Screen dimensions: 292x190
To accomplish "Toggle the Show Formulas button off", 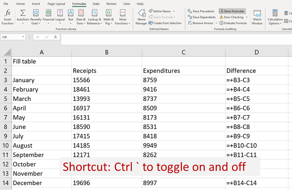I will [232, 11].
